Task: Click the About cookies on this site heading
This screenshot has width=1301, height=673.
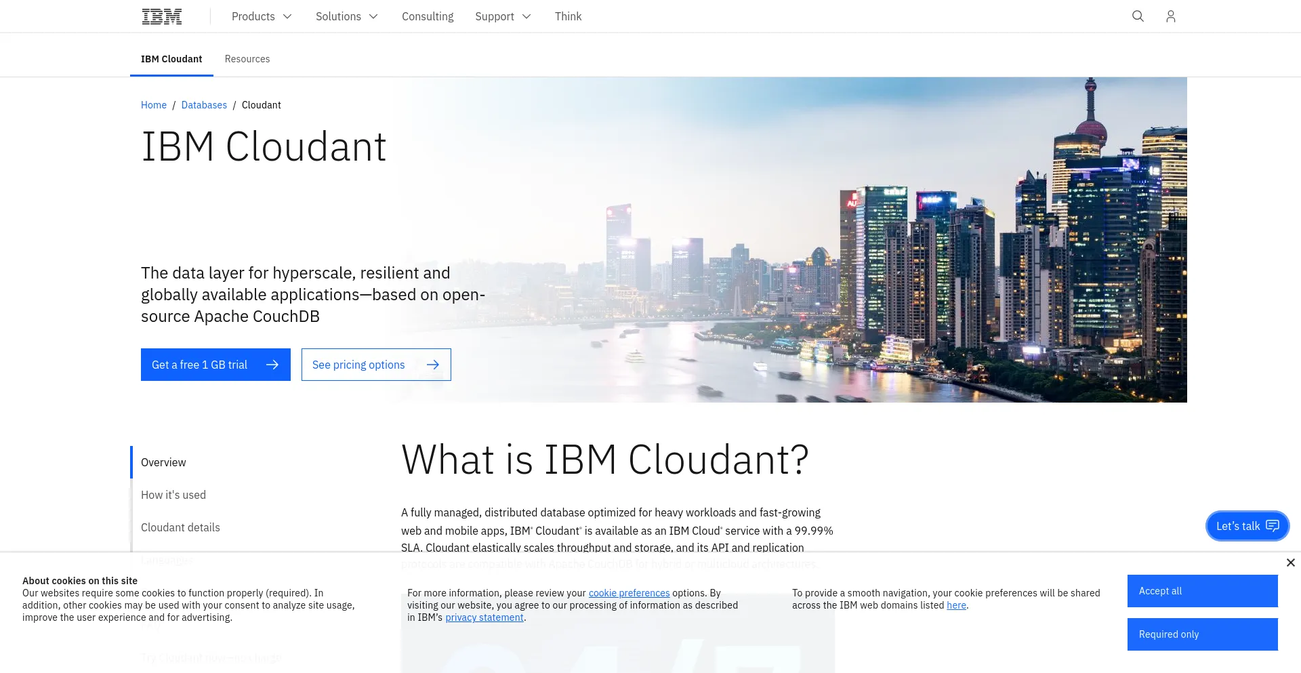Action: click(80, 581)
